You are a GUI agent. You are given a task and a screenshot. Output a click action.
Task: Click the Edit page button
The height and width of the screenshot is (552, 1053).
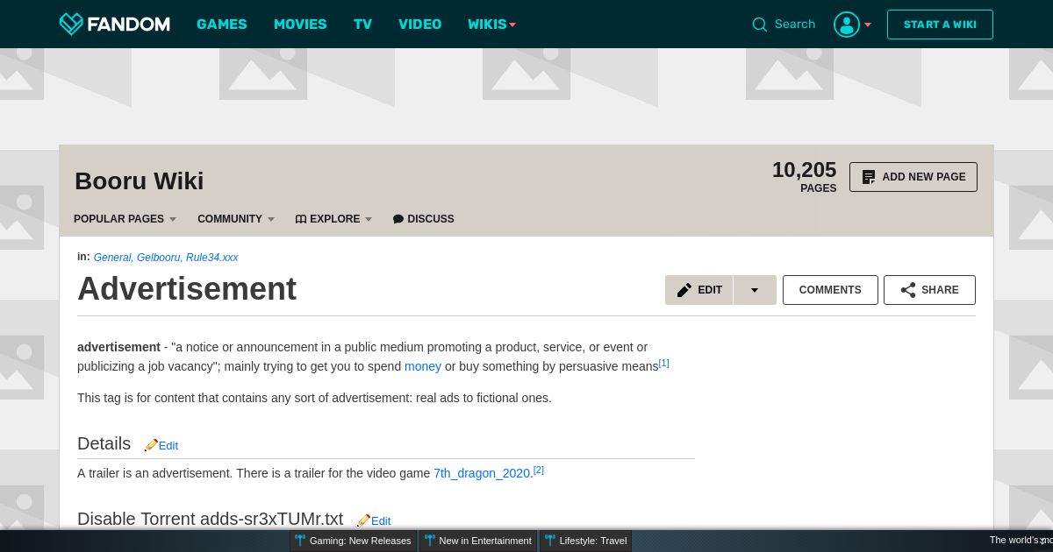[699, 290]
